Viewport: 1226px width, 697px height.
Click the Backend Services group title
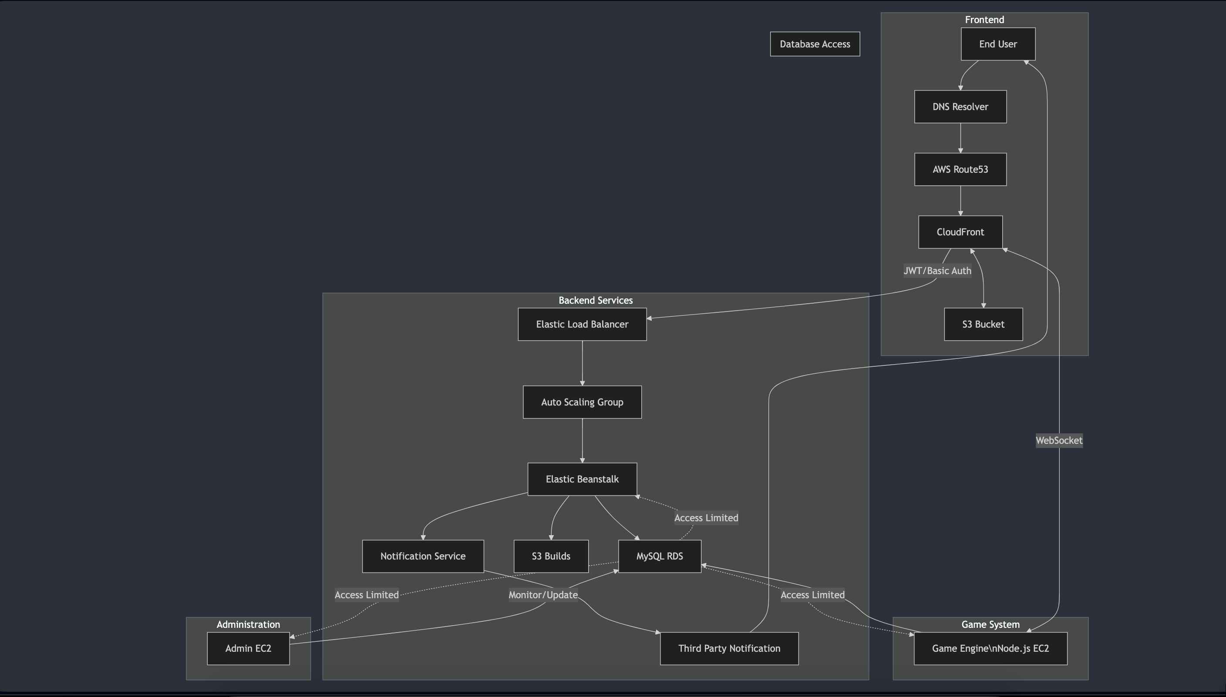[x=595, y=301]
